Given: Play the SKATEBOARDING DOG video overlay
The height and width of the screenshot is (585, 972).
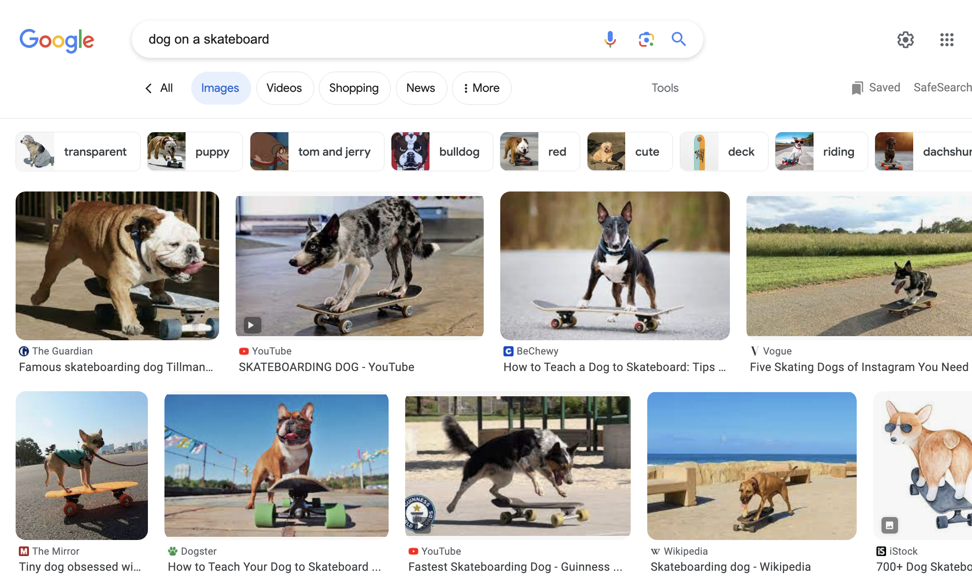Looking at the screenshot, I should point(251,325).
